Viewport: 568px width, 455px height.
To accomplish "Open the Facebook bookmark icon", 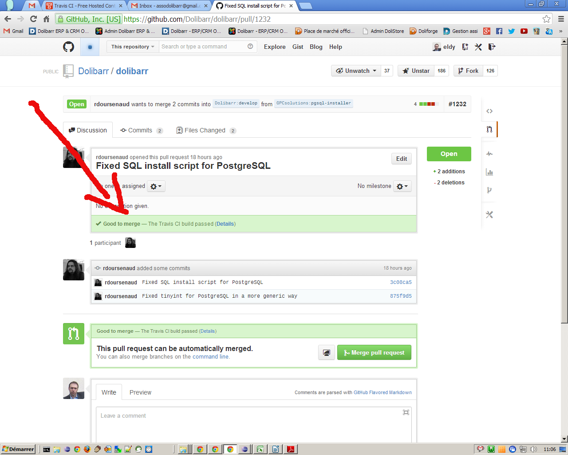I will tap(499, 31).
